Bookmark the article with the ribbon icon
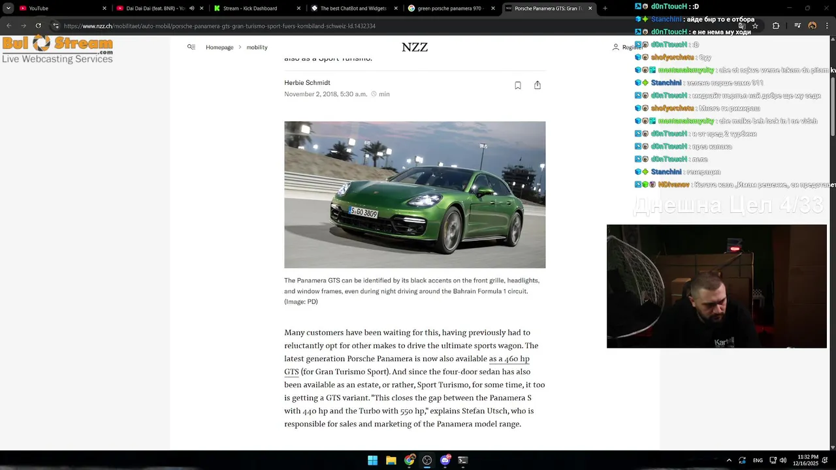The width and height of the screenshot is (836, 470). click(x=518, y=86)
